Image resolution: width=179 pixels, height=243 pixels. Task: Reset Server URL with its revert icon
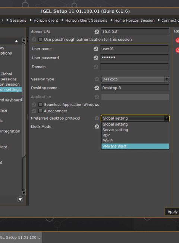[x=97, y=32]
